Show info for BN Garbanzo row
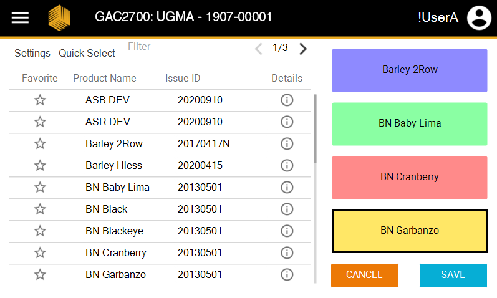The height and width of the screenshot is (298, 497). [287, 275]
